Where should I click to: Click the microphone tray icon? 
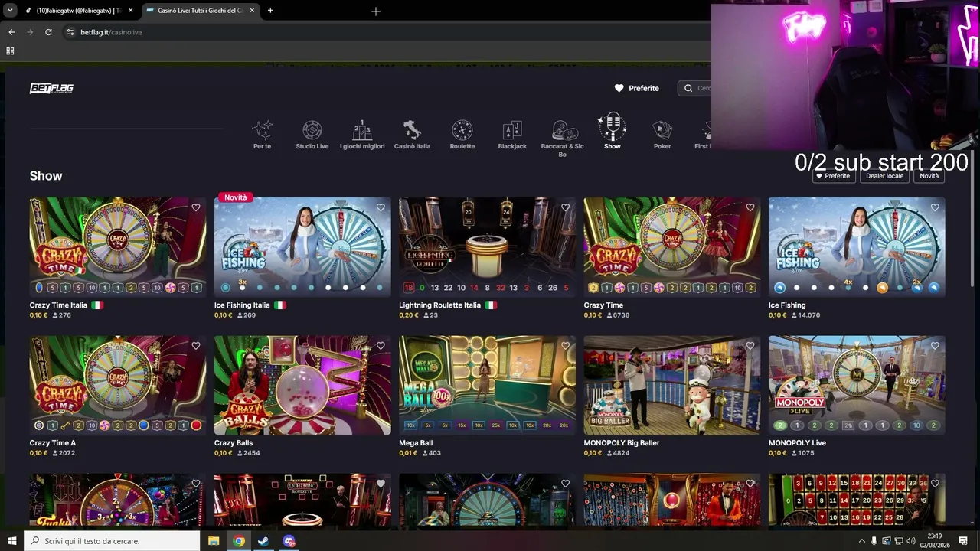[x=874, y=541]
